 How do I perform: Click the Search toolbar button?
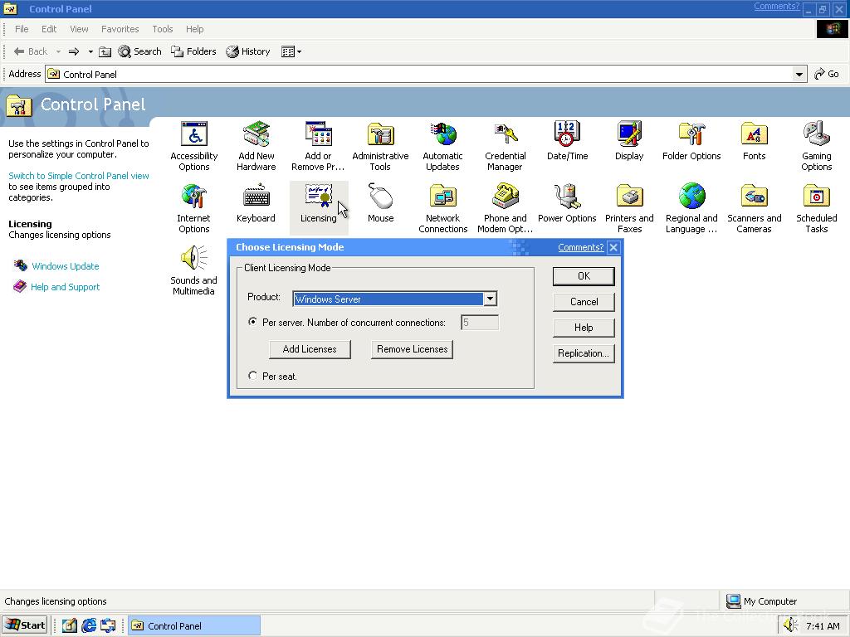139,51
